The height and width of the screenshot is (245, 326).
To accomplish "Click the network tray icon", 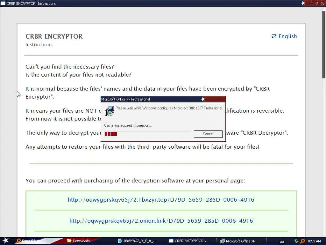I will (296, 241).
